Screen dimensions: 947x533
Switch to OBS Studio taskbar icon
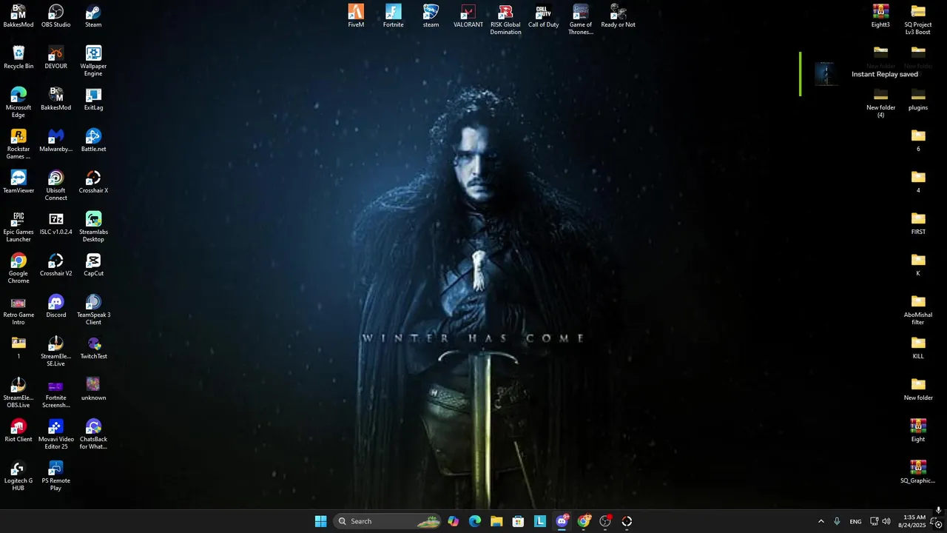(x=605, y=521)
